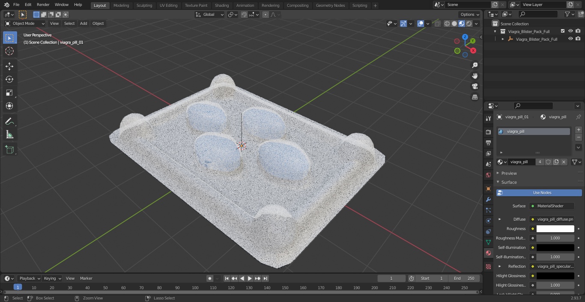585x302 pixels.
Task: Expand the Preview panel
Action: point(509,173)
